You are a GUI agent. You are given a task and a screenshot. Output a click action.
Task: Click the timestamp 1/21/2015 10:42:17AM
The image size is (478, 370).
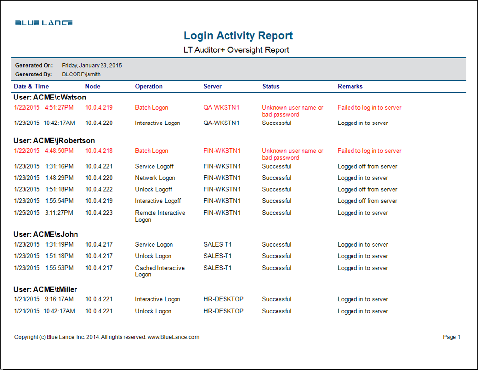tap(44, 311)
